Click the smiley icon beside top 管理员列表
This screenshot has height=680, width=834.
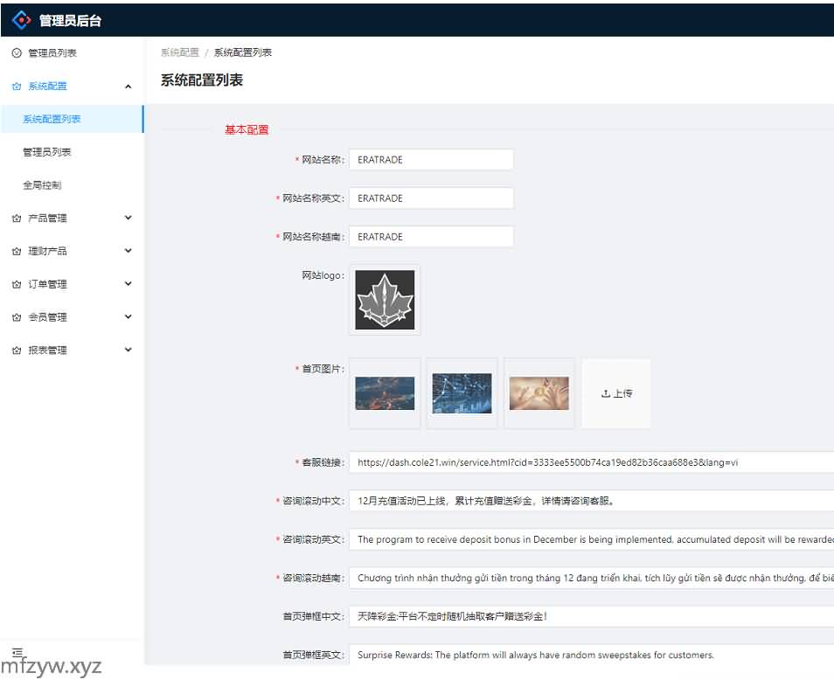17,53
